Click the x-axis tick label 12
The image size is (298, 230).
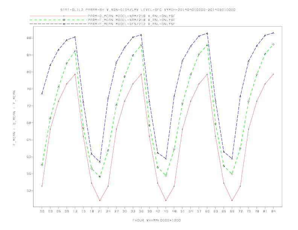pos(75,211)
